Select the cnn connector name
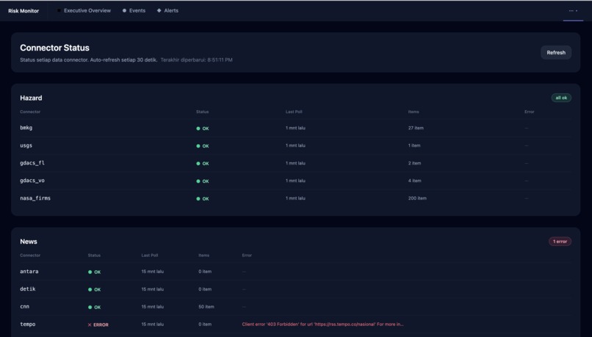This screenshot has width=592, height=337. [x=24, y=306]
